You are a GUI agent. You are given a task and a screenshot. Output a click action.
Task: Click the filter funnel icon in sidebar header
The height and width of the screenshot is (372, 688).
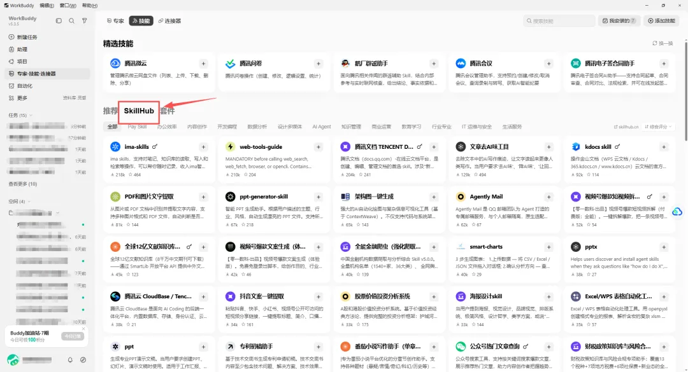pyautogui.click(x=84, y=20)
